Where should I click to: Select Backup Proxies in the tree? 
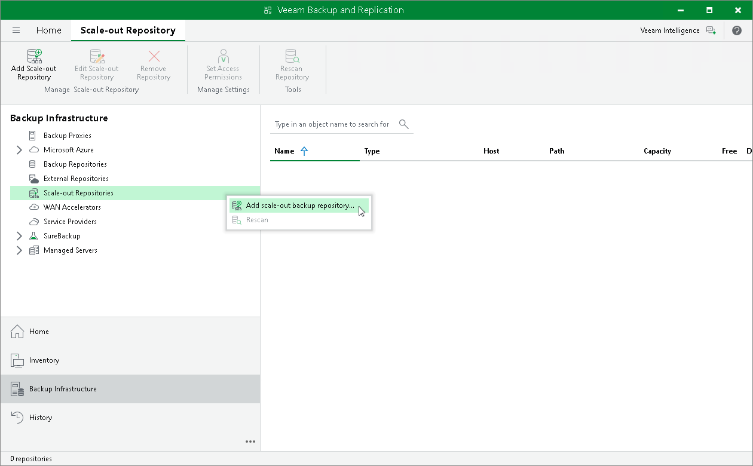68,136
